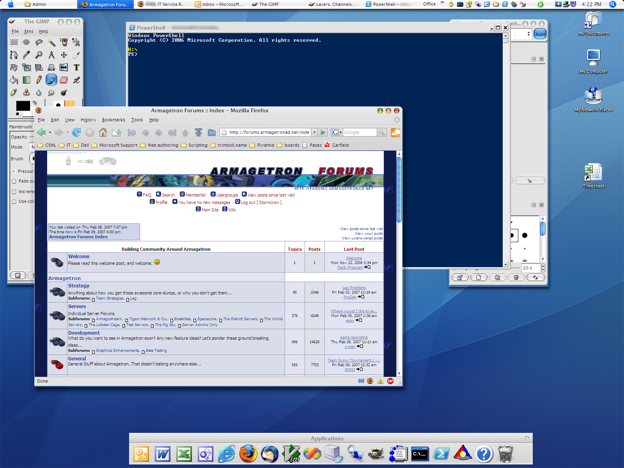Toggle Incremental checkbox in GIMP
624x468 pixels.
coord(14,192)
